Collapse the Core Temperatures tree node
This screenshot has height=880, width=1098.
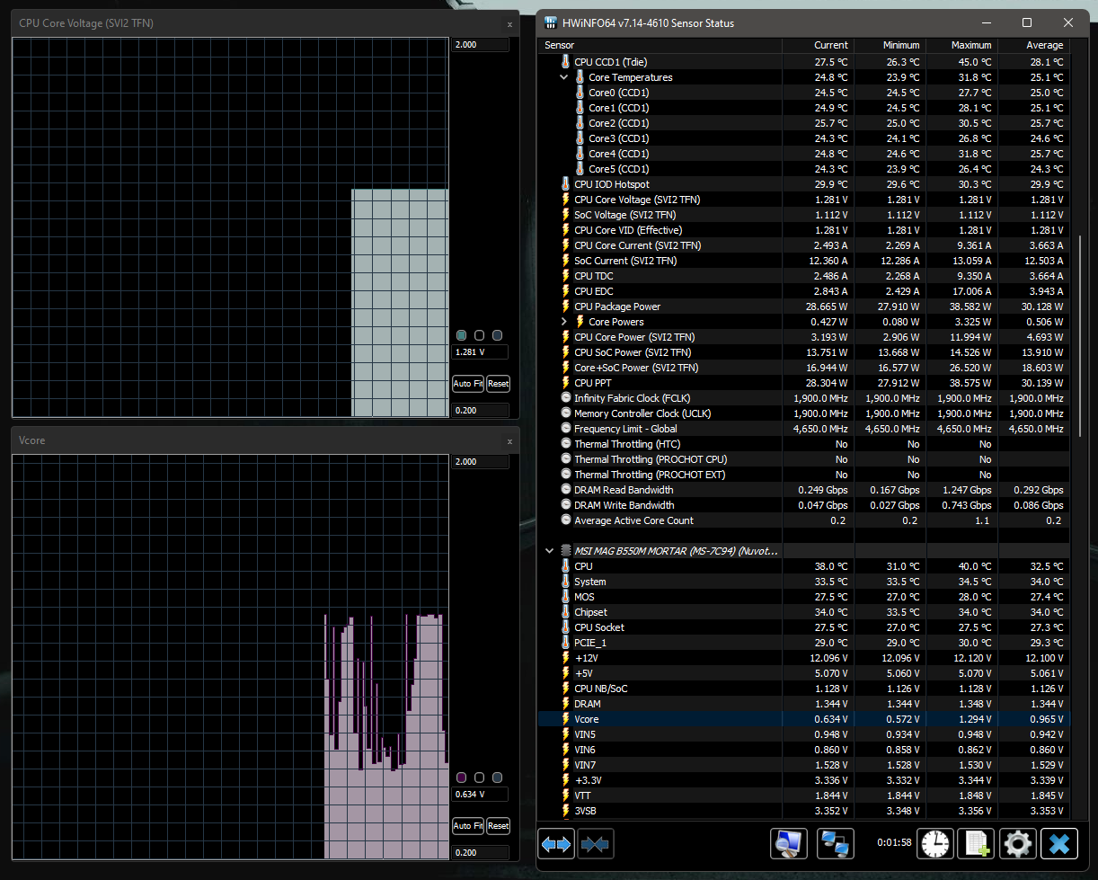pyautogui.click(x=564, y=77)
